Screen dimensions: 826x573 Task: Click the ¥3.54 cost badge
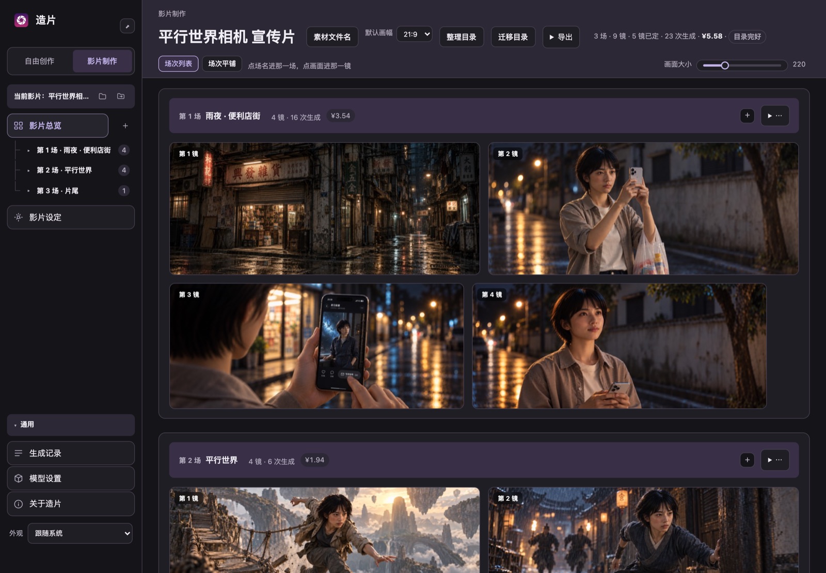[340, 116]
